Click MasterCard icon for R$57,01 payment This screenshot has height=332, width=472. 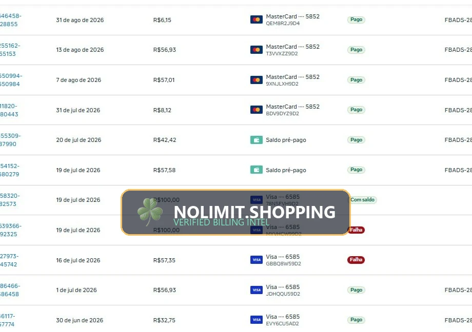(257, 80)
